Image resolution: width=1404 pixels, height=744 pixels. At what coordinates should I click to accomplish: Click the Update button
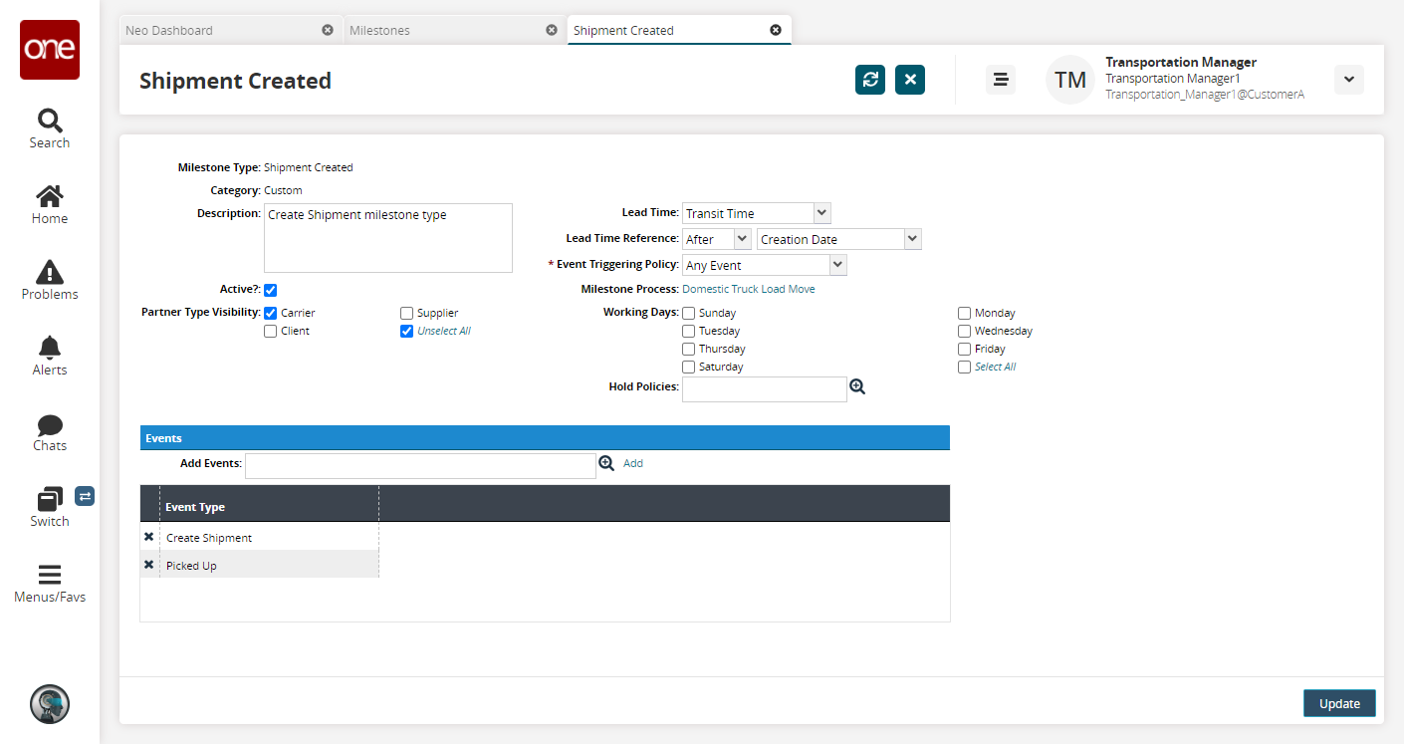(1338, 703)
